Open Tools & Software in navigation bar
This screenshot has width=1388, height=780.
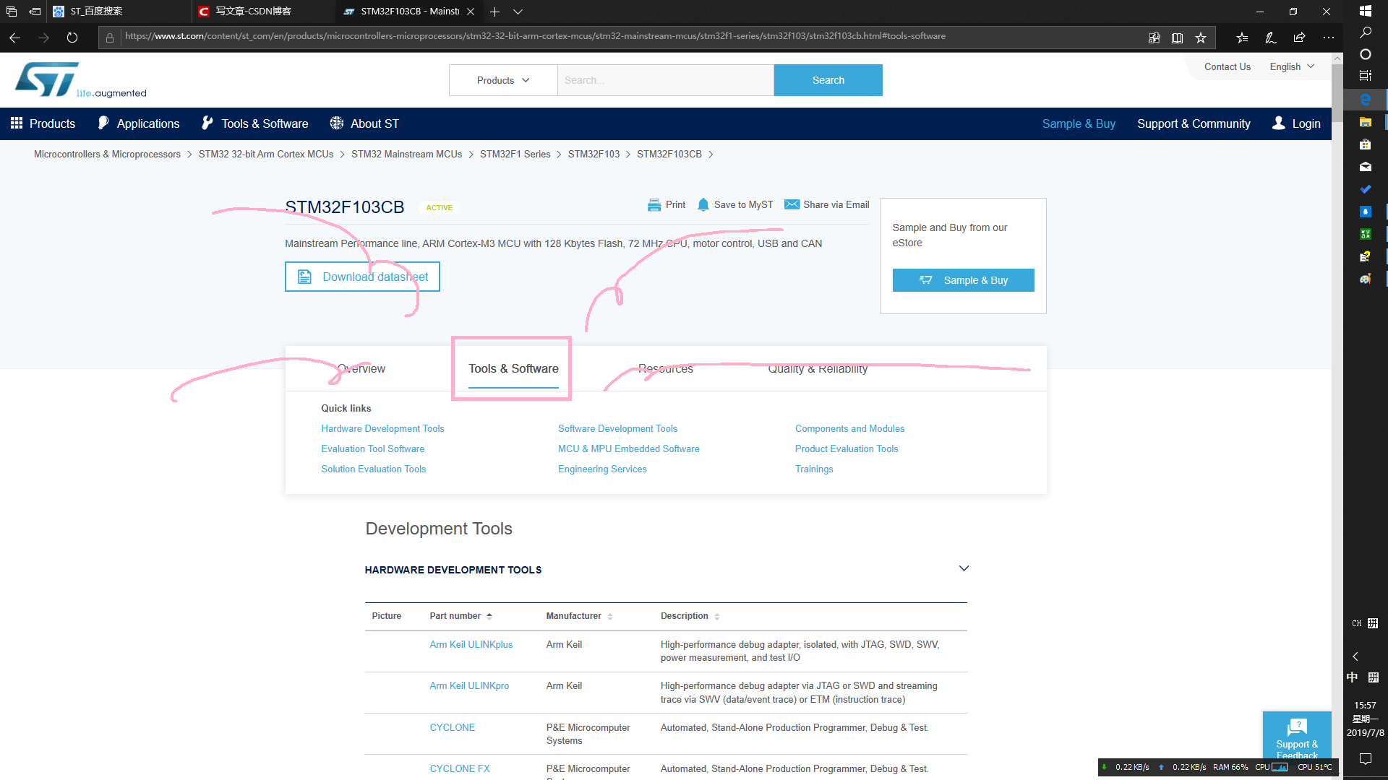click(255, 123)
